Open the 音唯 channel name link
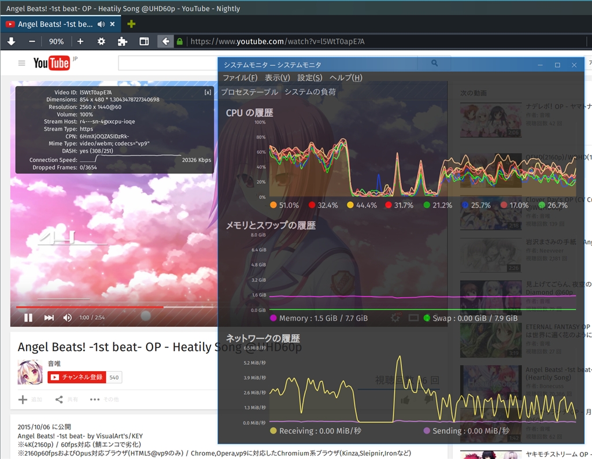 [x=54, y=364]
